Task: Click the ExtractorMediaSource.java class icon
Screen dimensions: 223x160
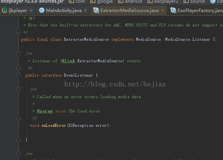Action: point(96,10)
